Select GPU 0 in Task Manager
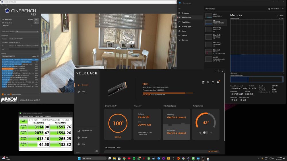 (x=216, y=59)
